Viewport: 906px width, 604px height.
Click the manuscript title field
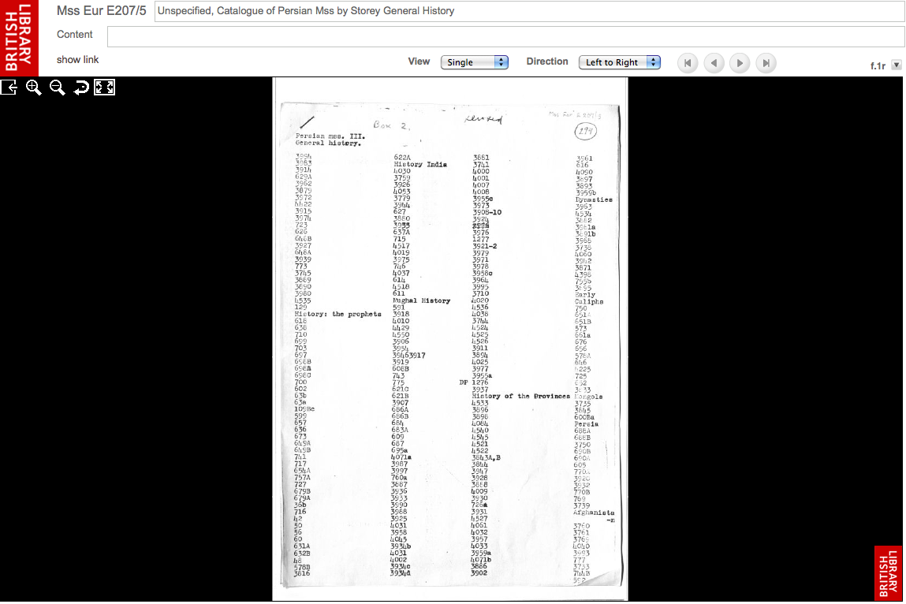529,11
